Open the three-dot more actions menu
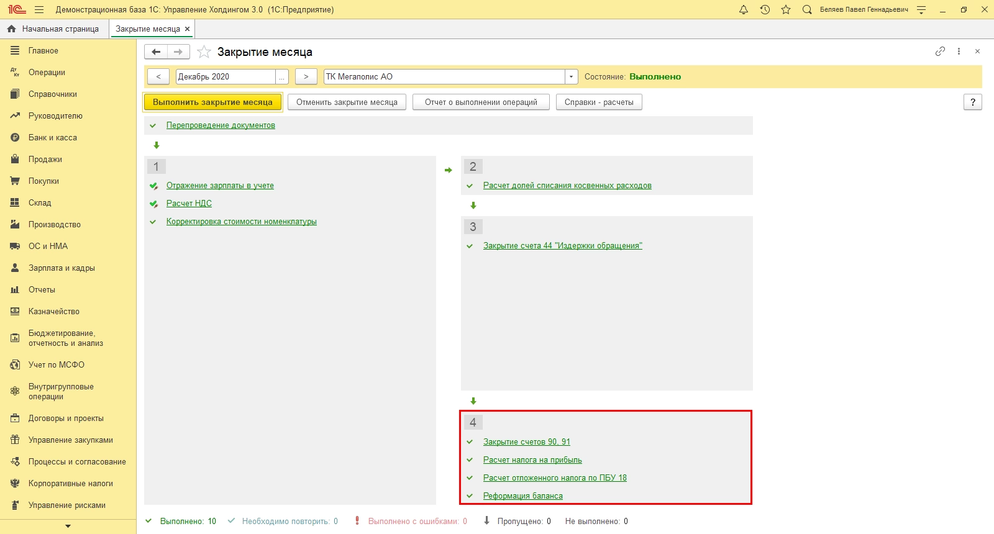994x534 pixels. (x=959, y=52)
